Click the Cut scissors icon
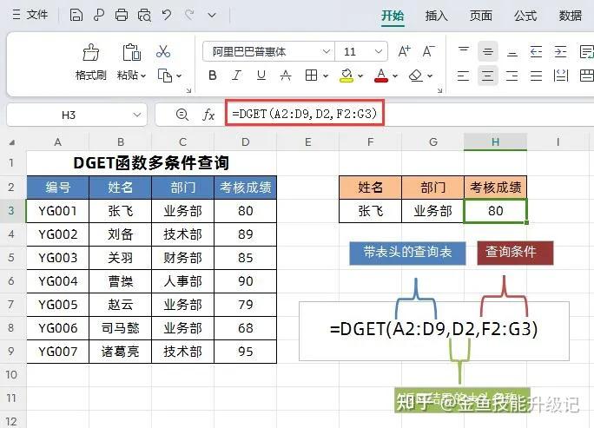The width and height of the screenshot is (594, 428). 163,52
